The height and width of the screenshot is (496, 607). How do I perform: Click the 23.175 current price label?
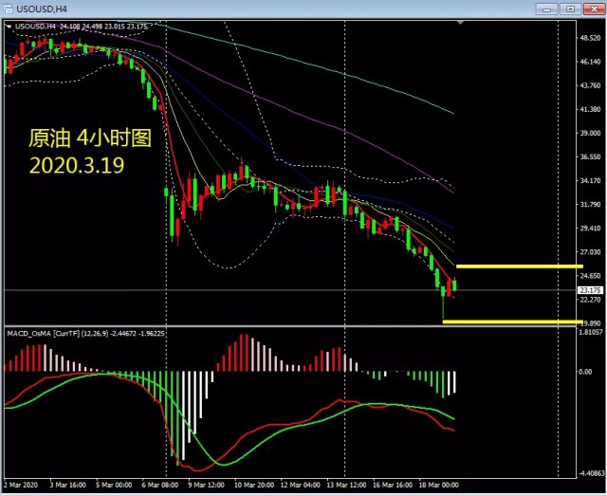tap(590, 289)
